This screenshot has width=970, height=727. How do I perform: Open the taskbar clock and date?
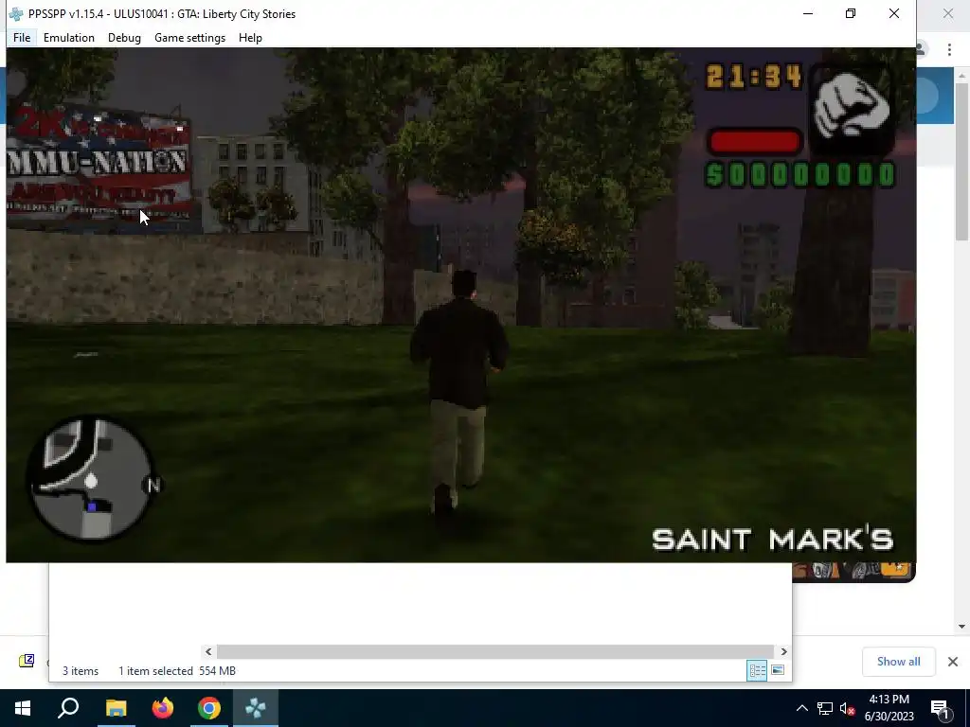click(x=889, y=708)
